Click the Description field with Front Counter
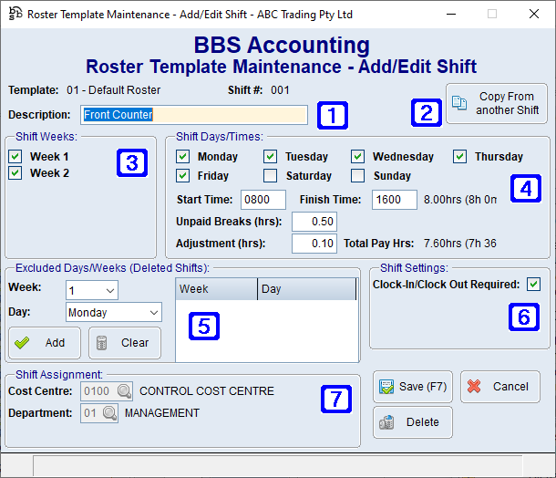The height and width of the screenshot is (478, 556). [x=193, y=115]
